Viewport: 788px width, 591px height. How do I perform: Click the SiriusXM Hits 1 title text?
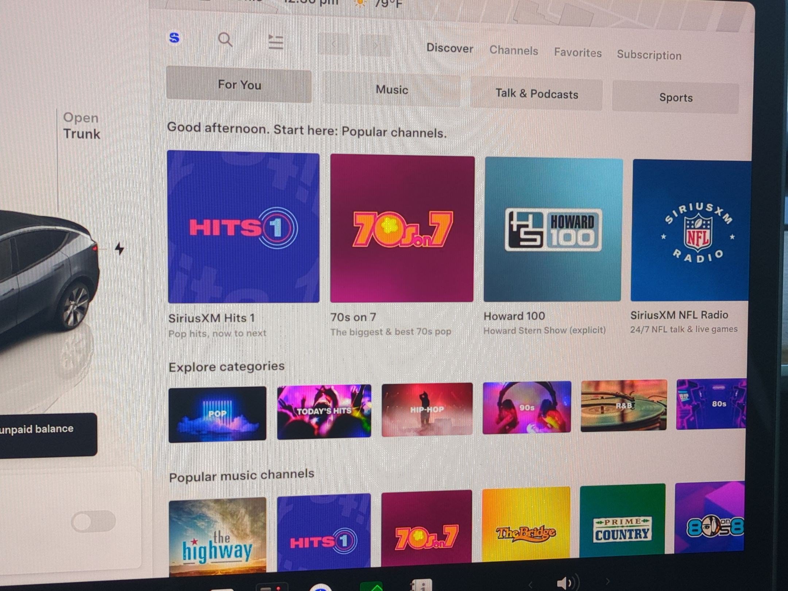(212, 318)
